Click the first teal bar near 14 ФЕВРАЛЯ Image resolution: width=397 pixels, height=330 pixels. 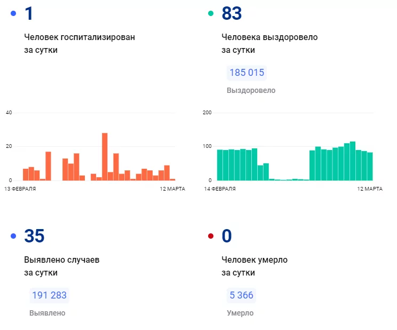coord(220,165)
